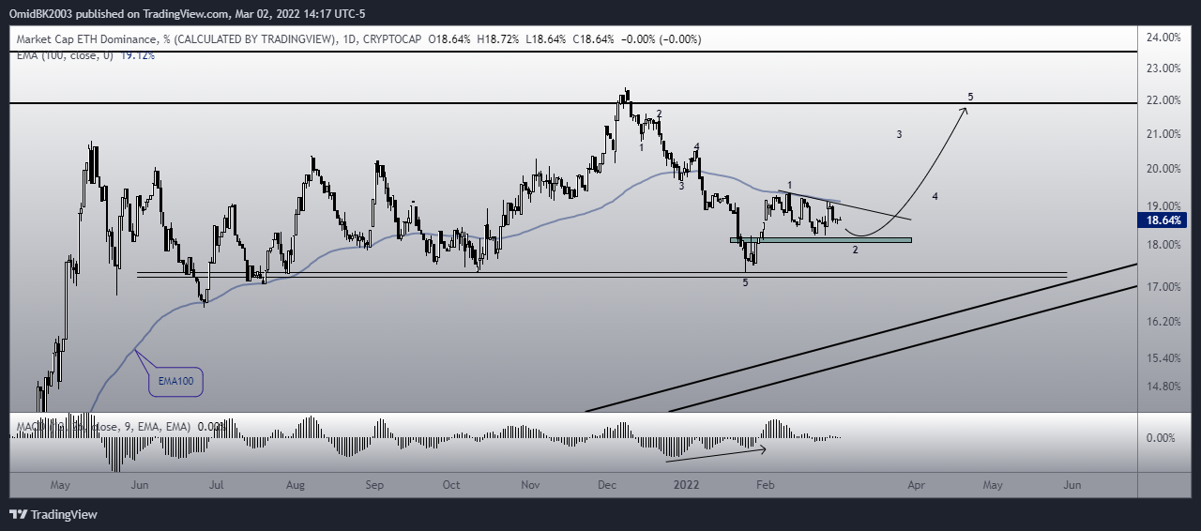Click the 2022 time axis label

tap(686, 485)
